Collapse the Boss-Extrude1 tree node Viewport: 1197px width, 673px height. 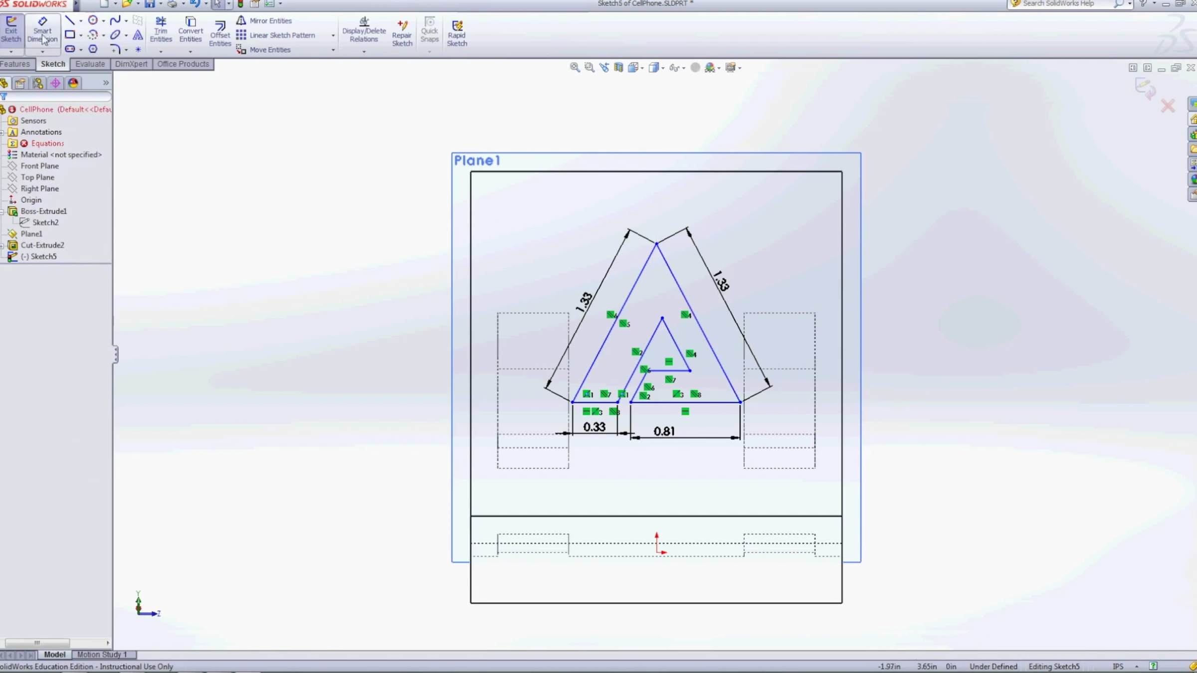point(2,211)
